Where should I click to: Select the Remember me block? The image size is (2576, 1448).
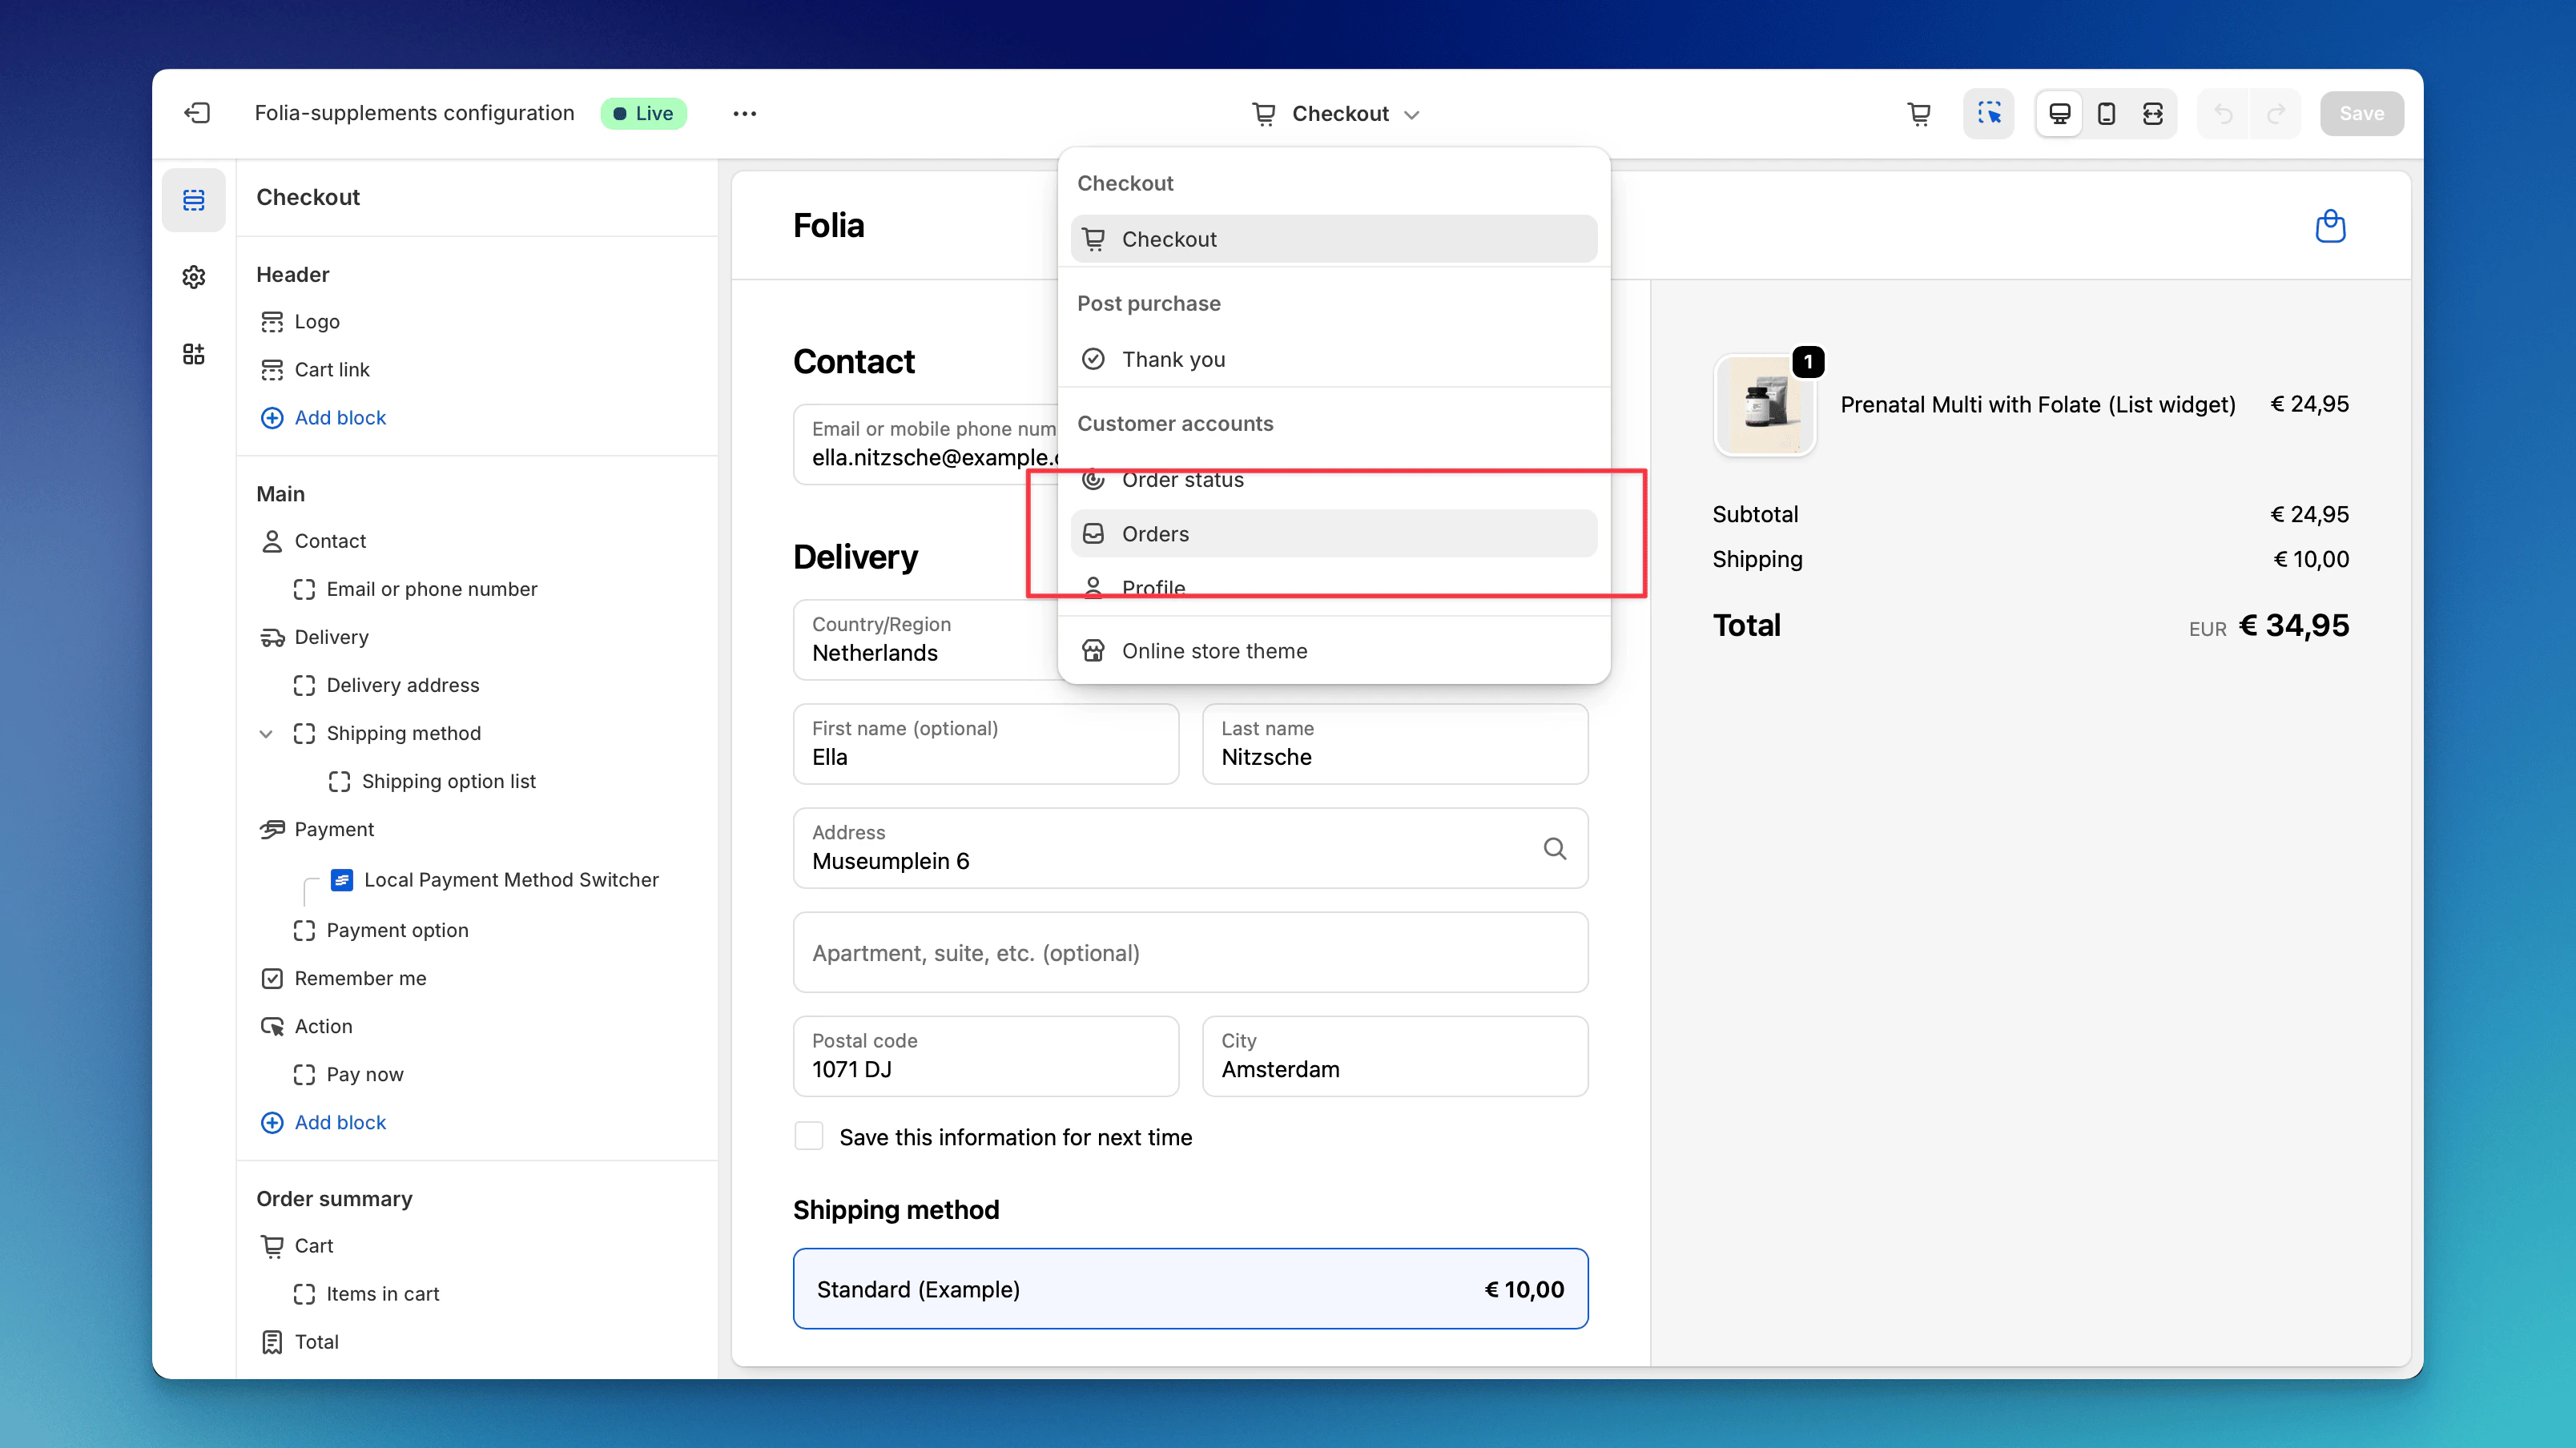click(358, 977)
